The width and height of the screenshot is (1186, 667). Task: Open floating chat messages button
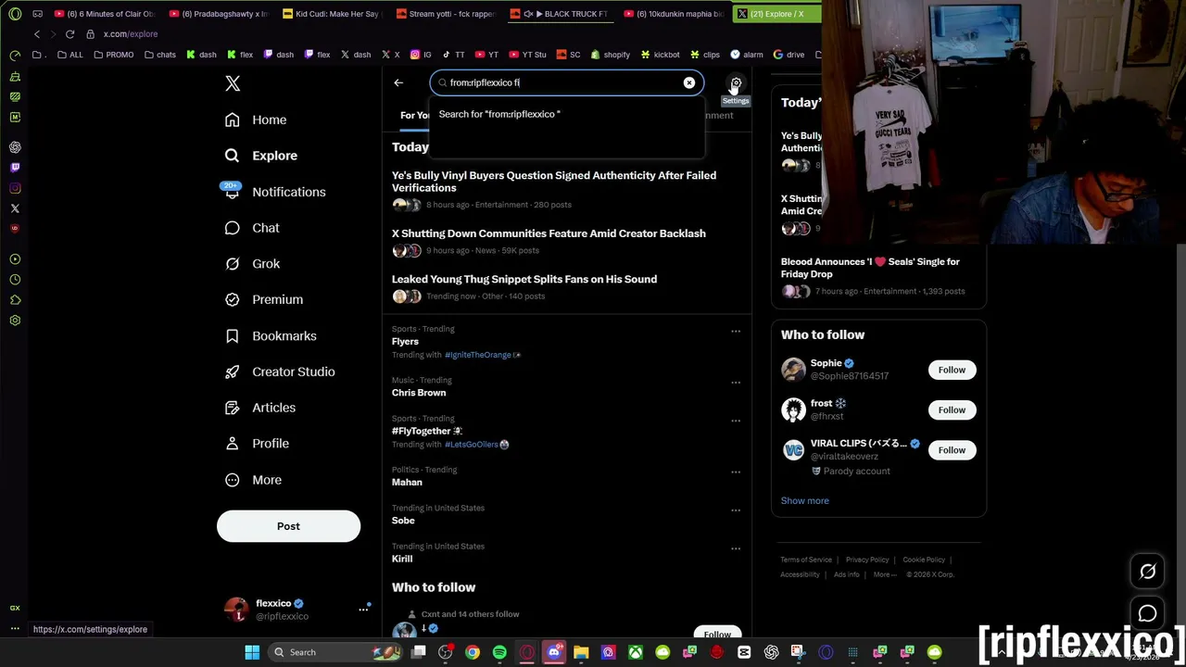pyautogui.click(x=1147, y=613)
